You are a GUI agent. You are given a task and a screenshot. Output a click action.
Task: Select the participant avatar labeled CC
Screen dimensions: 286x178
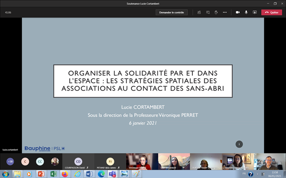[40, 162]
